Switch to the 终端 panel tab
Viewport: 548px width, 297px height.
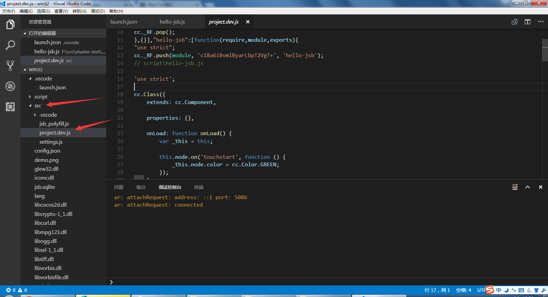(199, 187)
